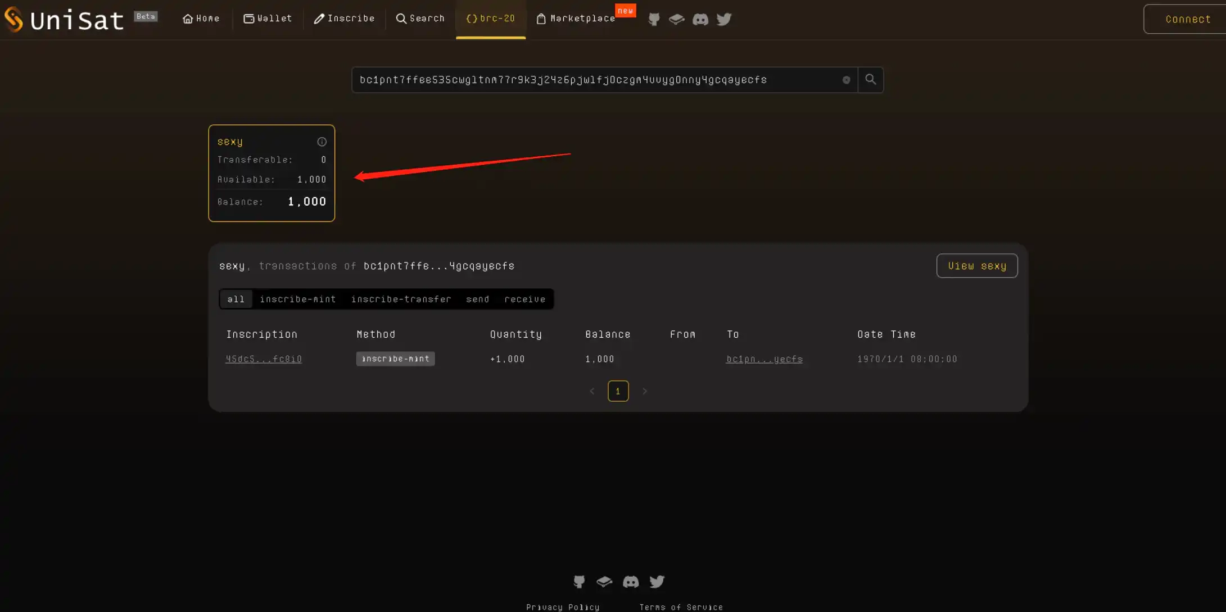Screen dimensions: 1226x612
Task: Click the Marketplace bag icon
Action: click(541, 18)
